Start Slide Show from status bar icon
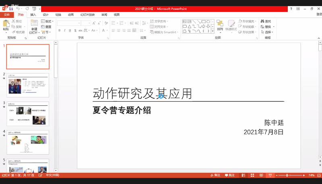Viewport: 322px width, 184px height. [270, 176]
